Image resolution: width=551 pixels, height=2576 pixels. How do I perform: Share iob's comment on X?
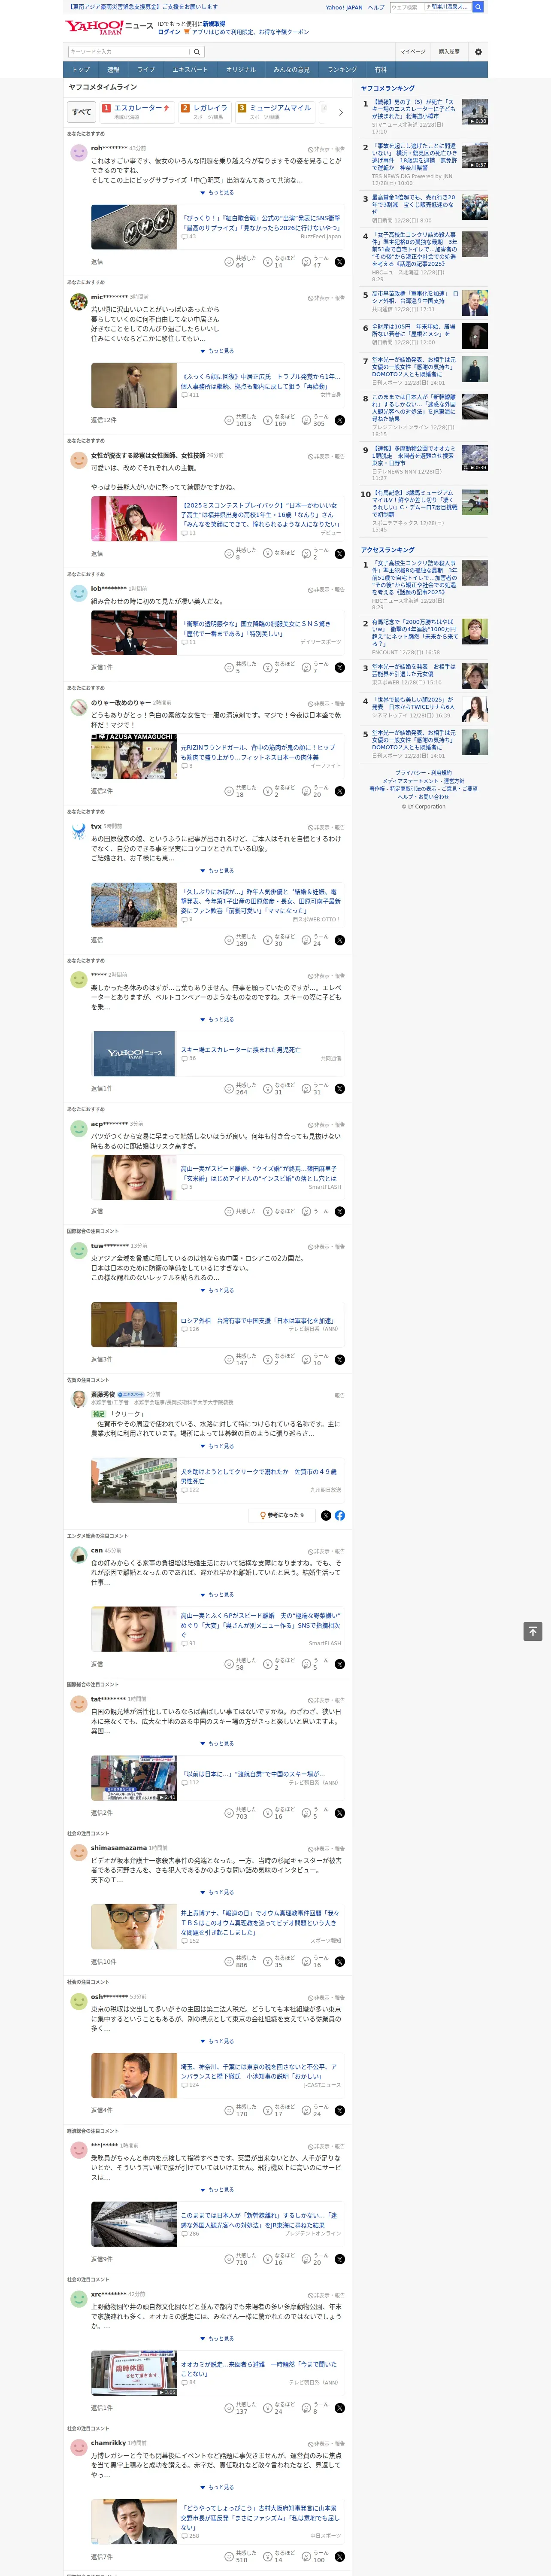coord(339,667)
